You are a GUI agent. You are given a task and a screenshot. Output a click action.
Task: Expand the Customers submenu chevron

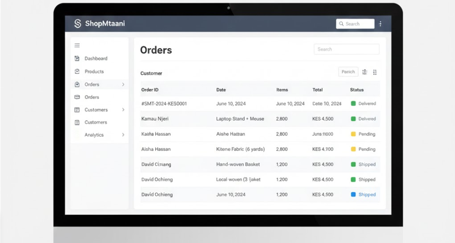(x=123, y=110)
